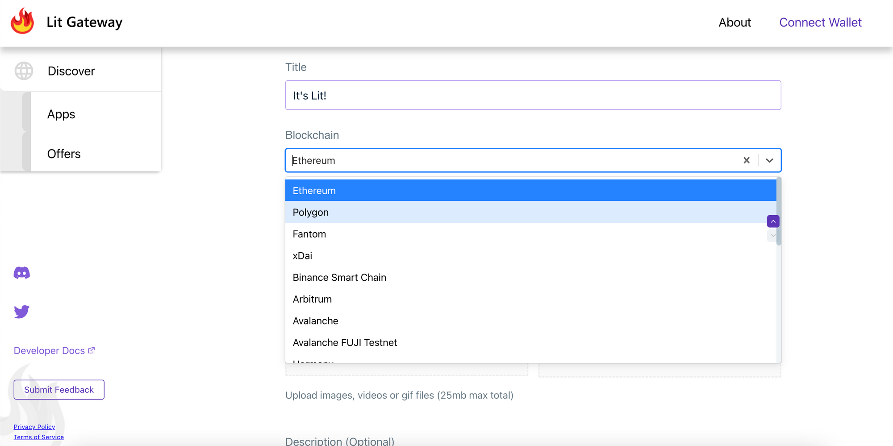Click the Lit Gateway title text
Viewport: 893px width, 446px height.
point(84,22)
